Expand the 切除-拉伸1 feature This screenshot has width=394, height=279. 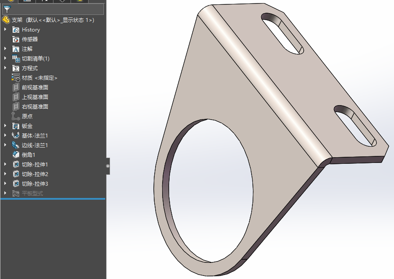pos(5,164)
